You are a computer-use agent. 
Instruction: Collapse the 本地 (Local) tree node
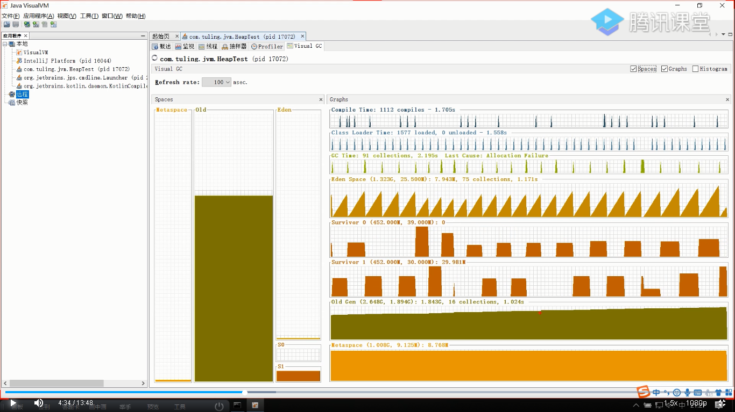[x=5, y=44]
